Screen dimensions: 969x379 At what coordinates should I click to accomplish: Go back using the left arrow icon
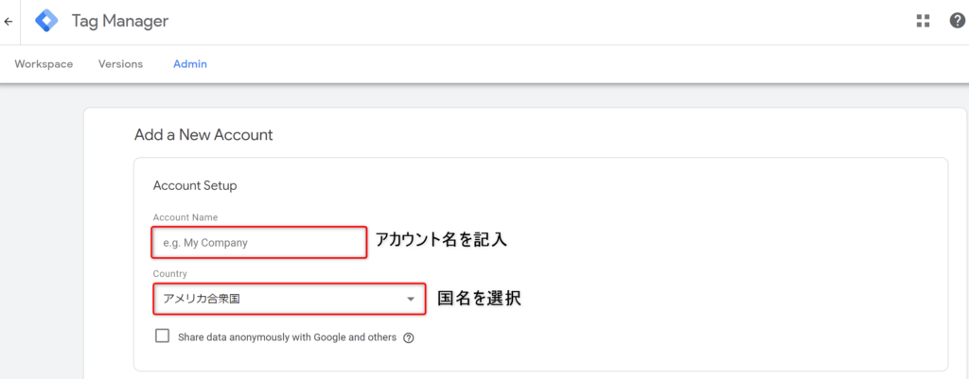[x=8, y=22]
